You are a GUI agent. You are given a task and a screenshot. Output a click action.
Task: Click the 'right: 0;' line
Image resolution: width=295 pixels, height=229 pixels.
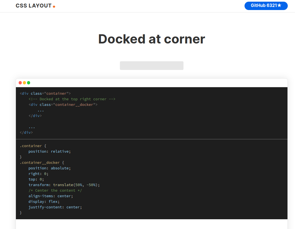38,174
